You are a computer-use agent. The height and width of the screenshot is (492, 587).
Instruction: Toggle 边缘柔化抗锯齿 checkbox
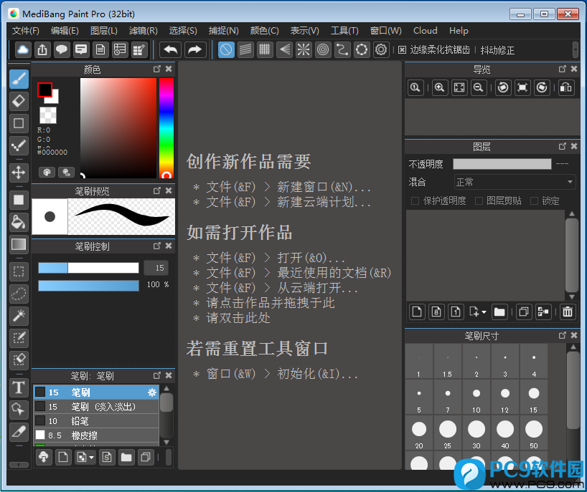(x=402, y=50)
